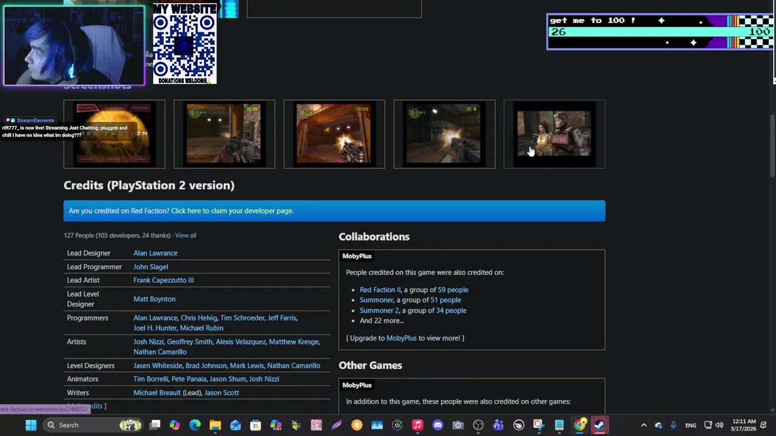Open Tim Schroeder's profile
This screenshot has height=436, width=776.
[x=242, y=318]
